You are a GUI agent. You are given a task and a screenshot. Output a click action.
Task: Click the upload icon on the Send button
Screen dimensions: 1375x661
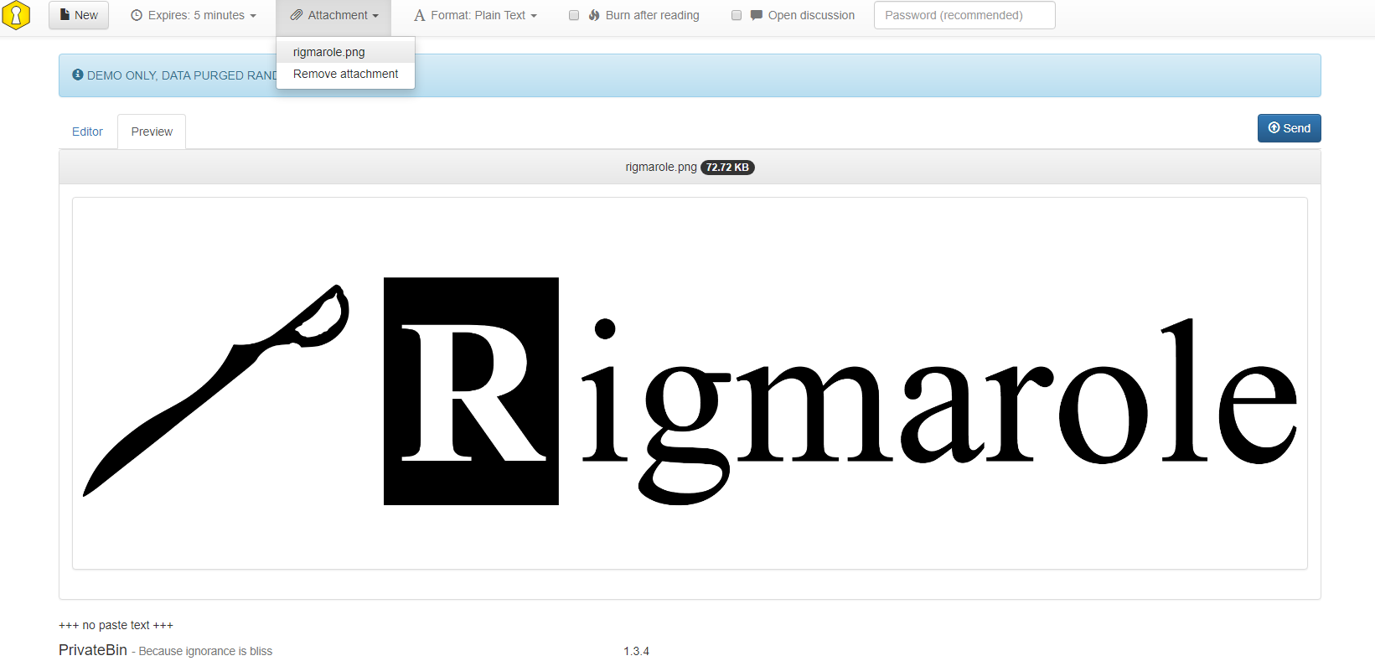point(1274,127)
